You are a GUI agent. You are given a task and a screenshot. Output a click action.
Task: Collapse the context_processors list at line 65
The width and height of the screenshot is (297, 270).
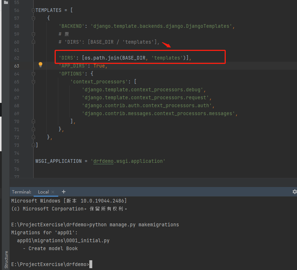pyautogui.click(x=33, y=82)
